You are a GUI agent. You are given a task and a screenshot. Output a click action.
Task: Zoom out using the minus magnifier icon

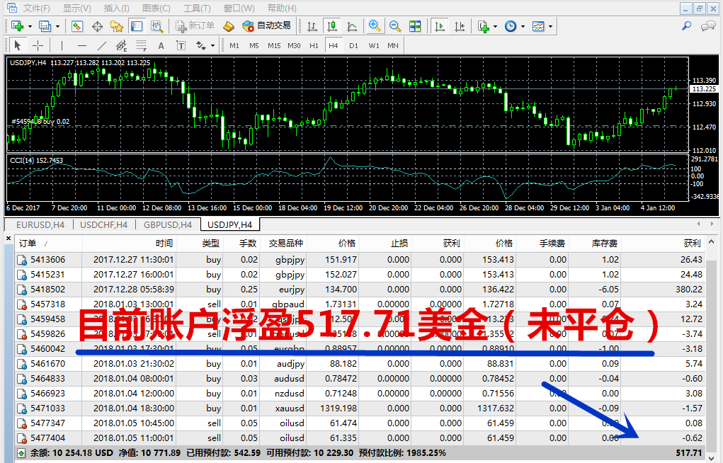(x=394, y=26)
